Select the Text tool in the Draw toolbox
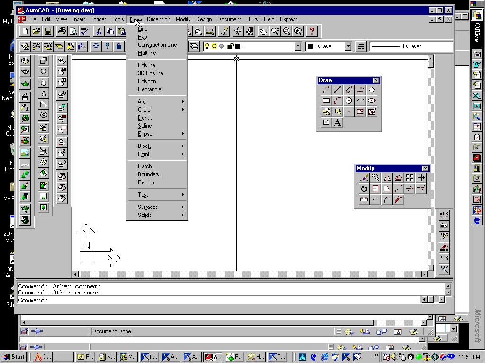 click(x=338, y=123)
